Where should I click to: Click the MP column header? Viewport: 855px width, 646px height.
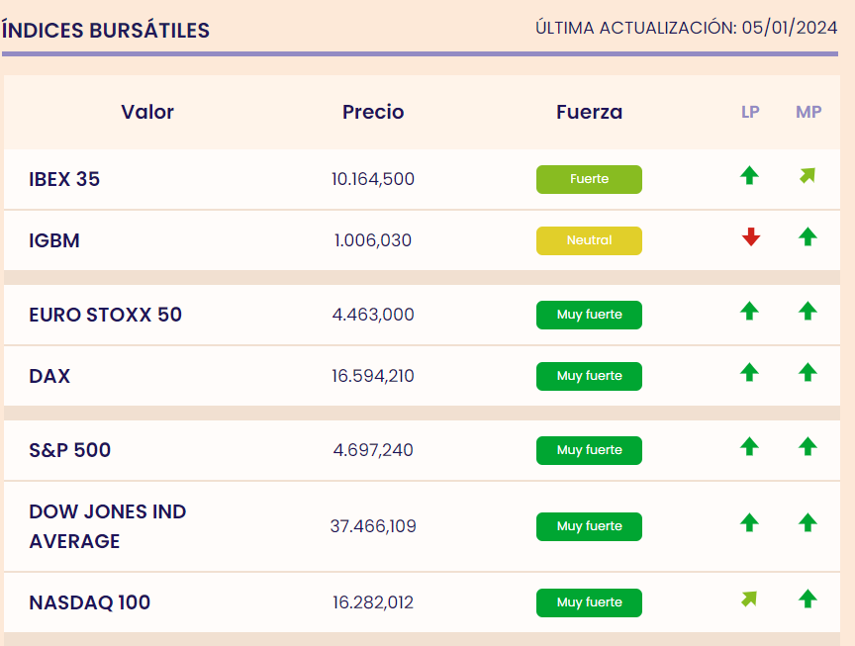click(x=808, y=112)
